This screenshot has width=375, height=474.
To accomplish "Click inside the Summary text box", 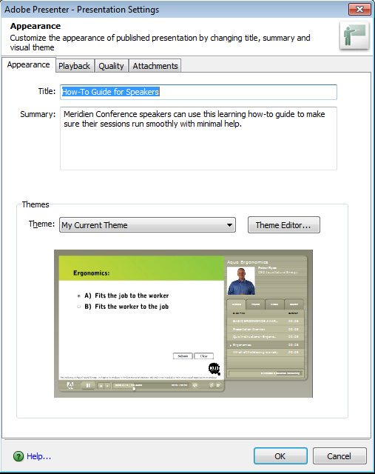I will click(198, 138).
